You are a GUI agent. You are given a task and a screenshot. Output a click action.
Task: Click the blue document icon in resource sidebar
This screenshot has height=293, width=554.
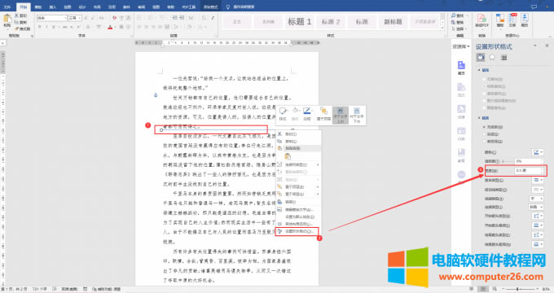coord(461,68)
